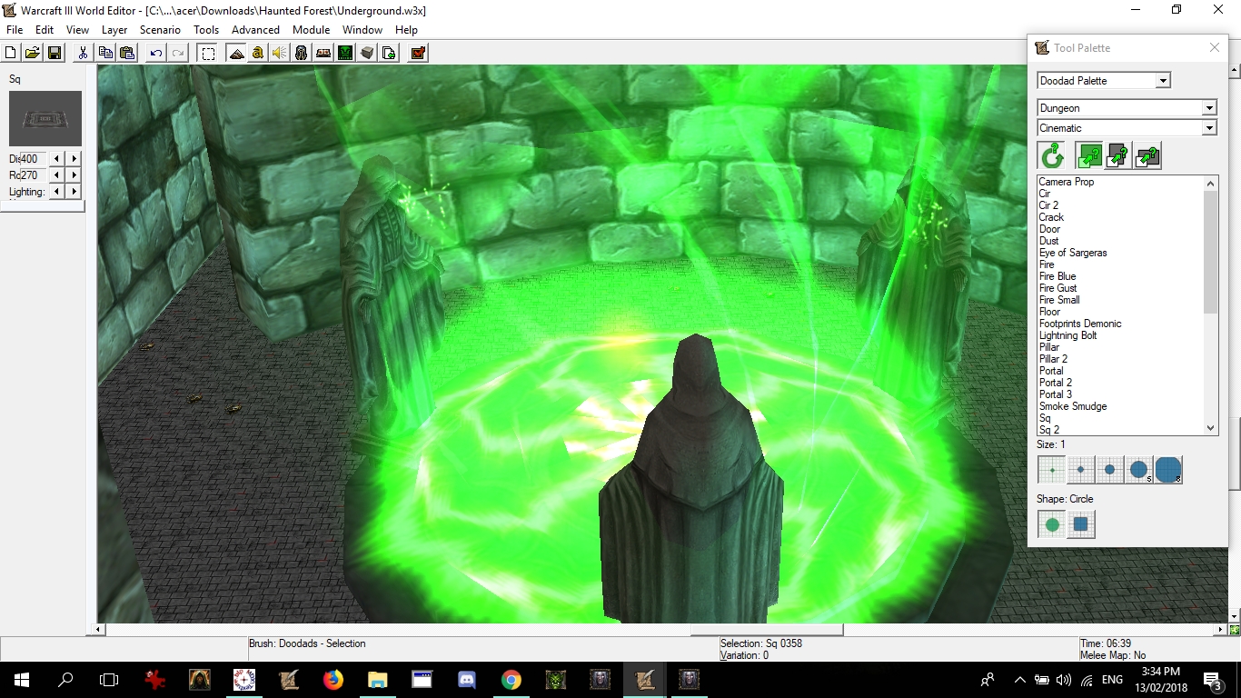This screenshot has width=1241, height=698.
Task: Toggle random rotation in Tool Palette
Action: click(1052, 156)
